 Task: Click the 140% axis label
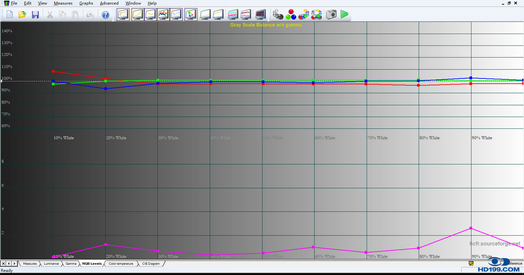[x=7, y=31]
